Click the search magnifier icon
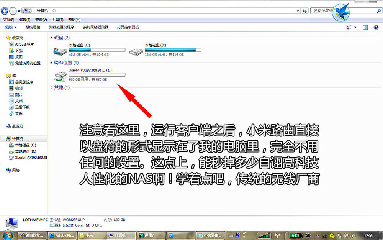Image resolution: width=383 pixels, height=240 pixels. click(x=379, y=11)
